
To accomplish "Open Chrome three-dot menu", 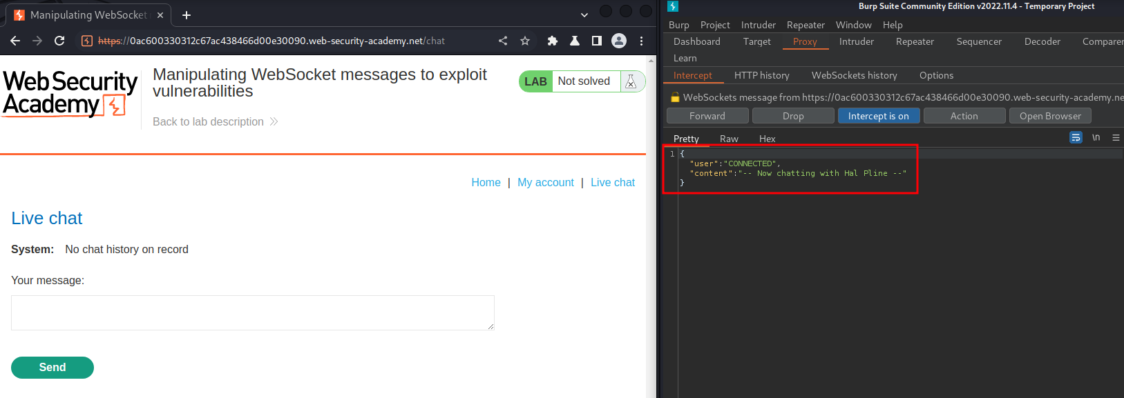I will (641, 41).
